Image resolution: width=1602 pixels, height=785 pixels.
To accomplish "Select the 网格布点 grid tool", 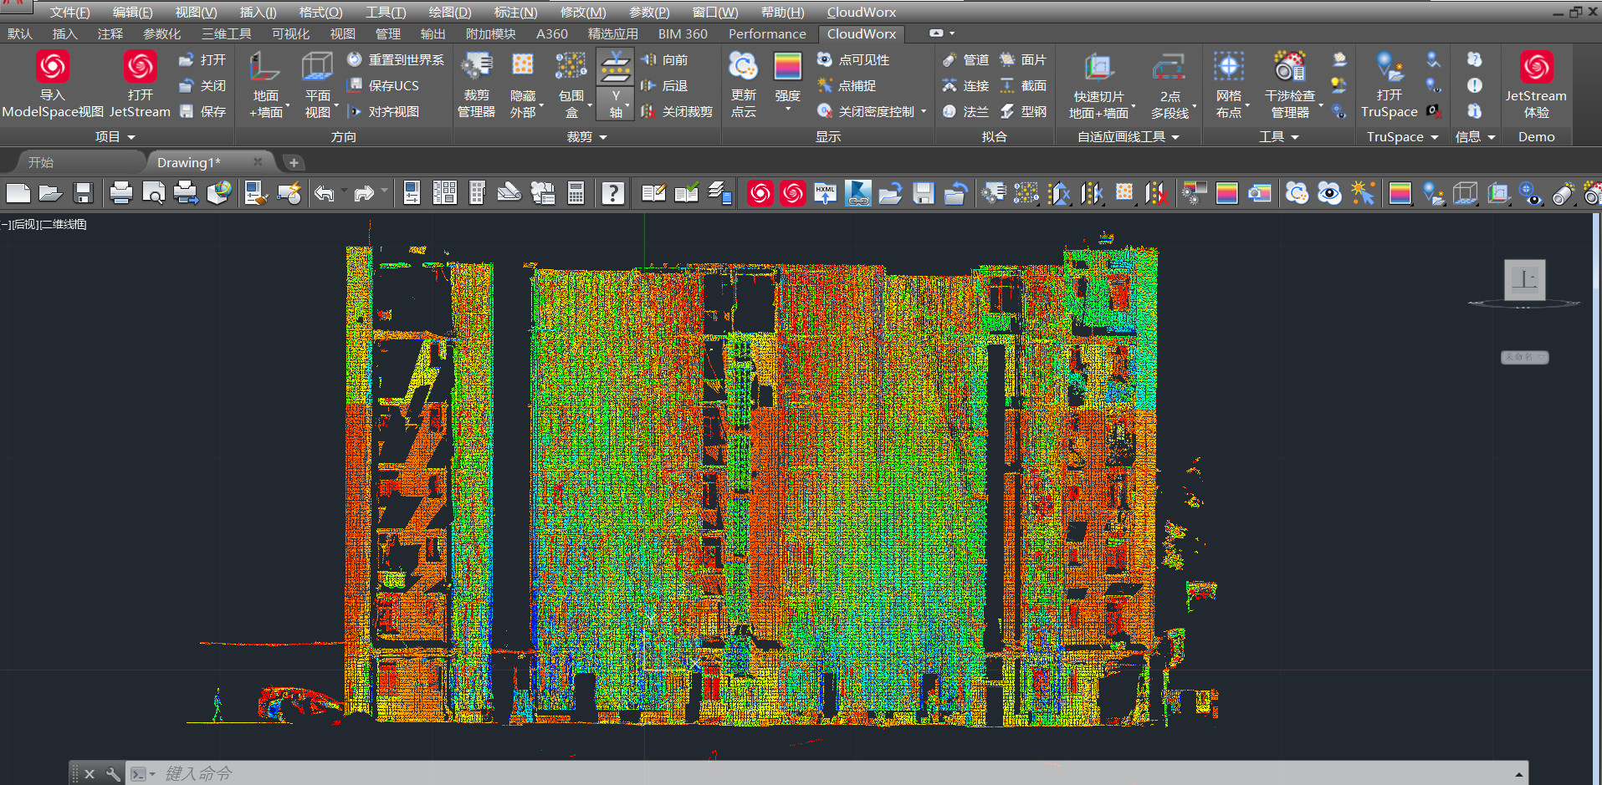I will pyautogui.click(x=1228, y=85).
